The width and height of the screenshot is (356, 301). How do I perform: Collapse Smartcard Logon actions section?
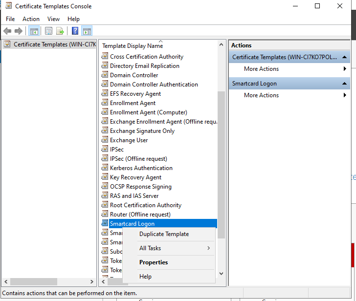pyautogui.click(x=344, y=84)
